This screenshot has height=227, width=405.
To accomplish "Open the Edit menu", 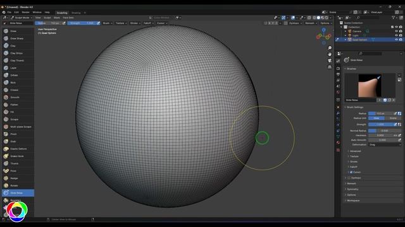I will [x=16, y=13].
